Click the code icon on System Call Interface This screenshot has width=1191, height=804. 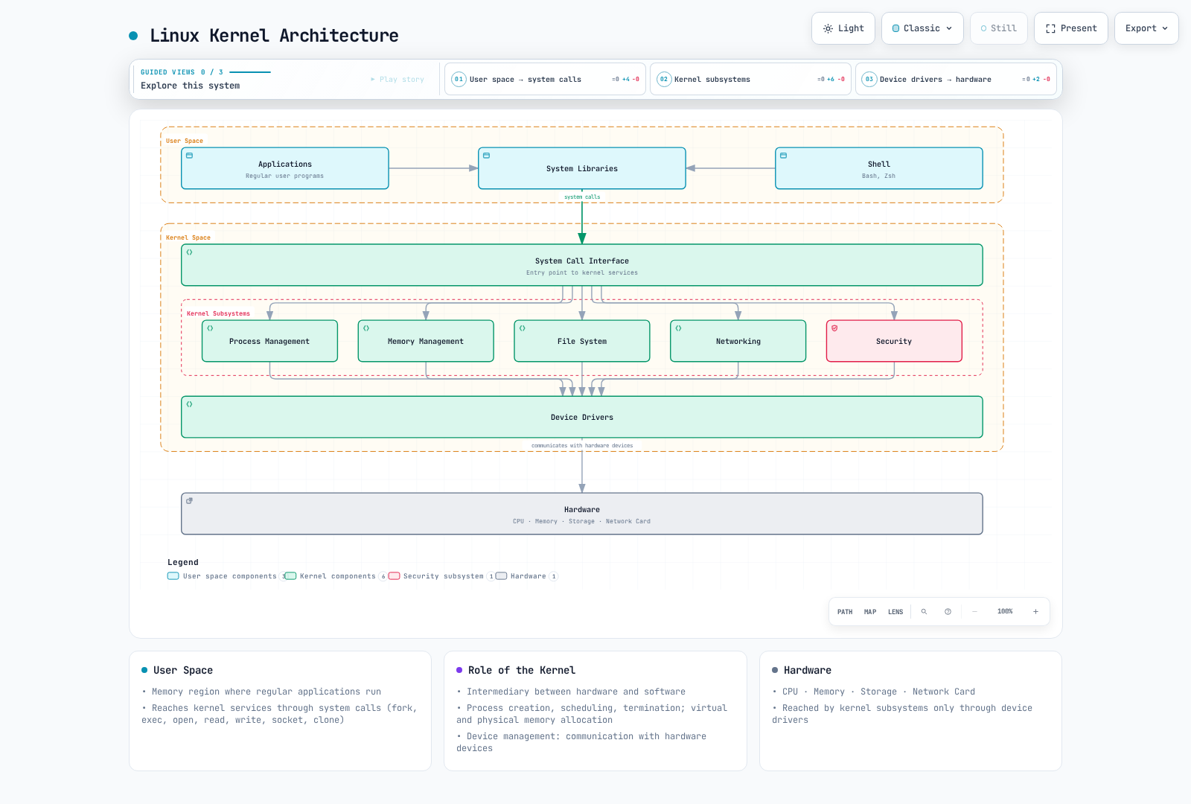[189, 252]
